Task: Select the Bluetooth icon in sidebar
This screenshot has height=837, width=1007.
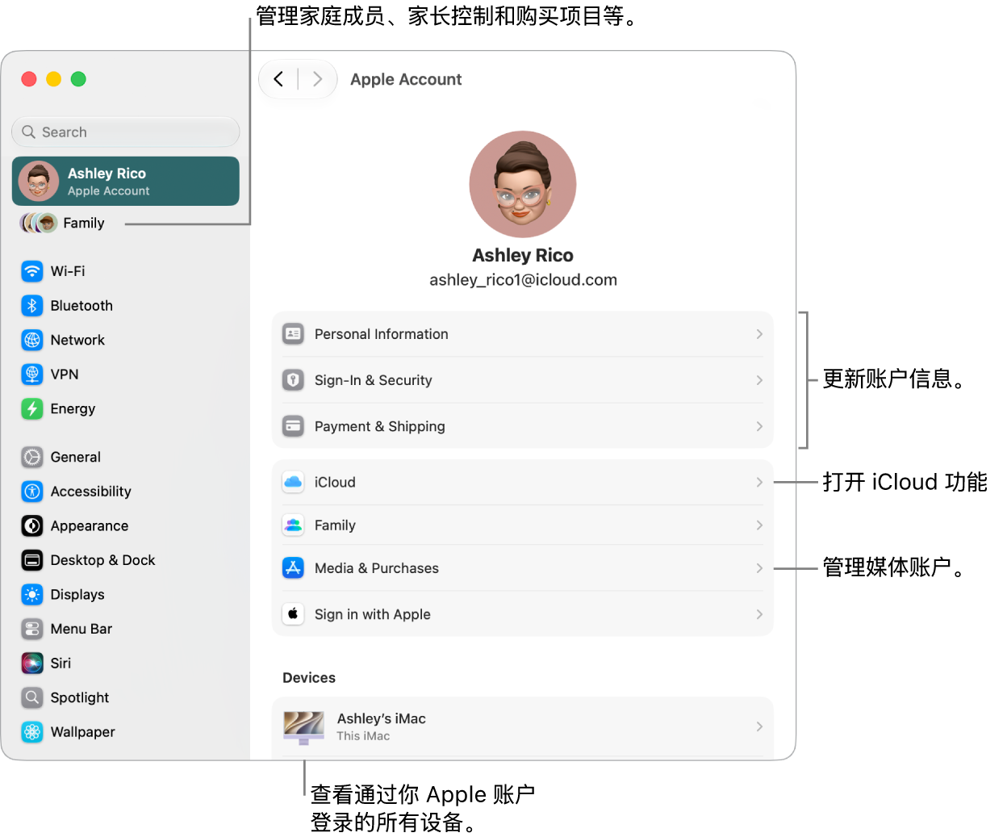Action: 32,306
